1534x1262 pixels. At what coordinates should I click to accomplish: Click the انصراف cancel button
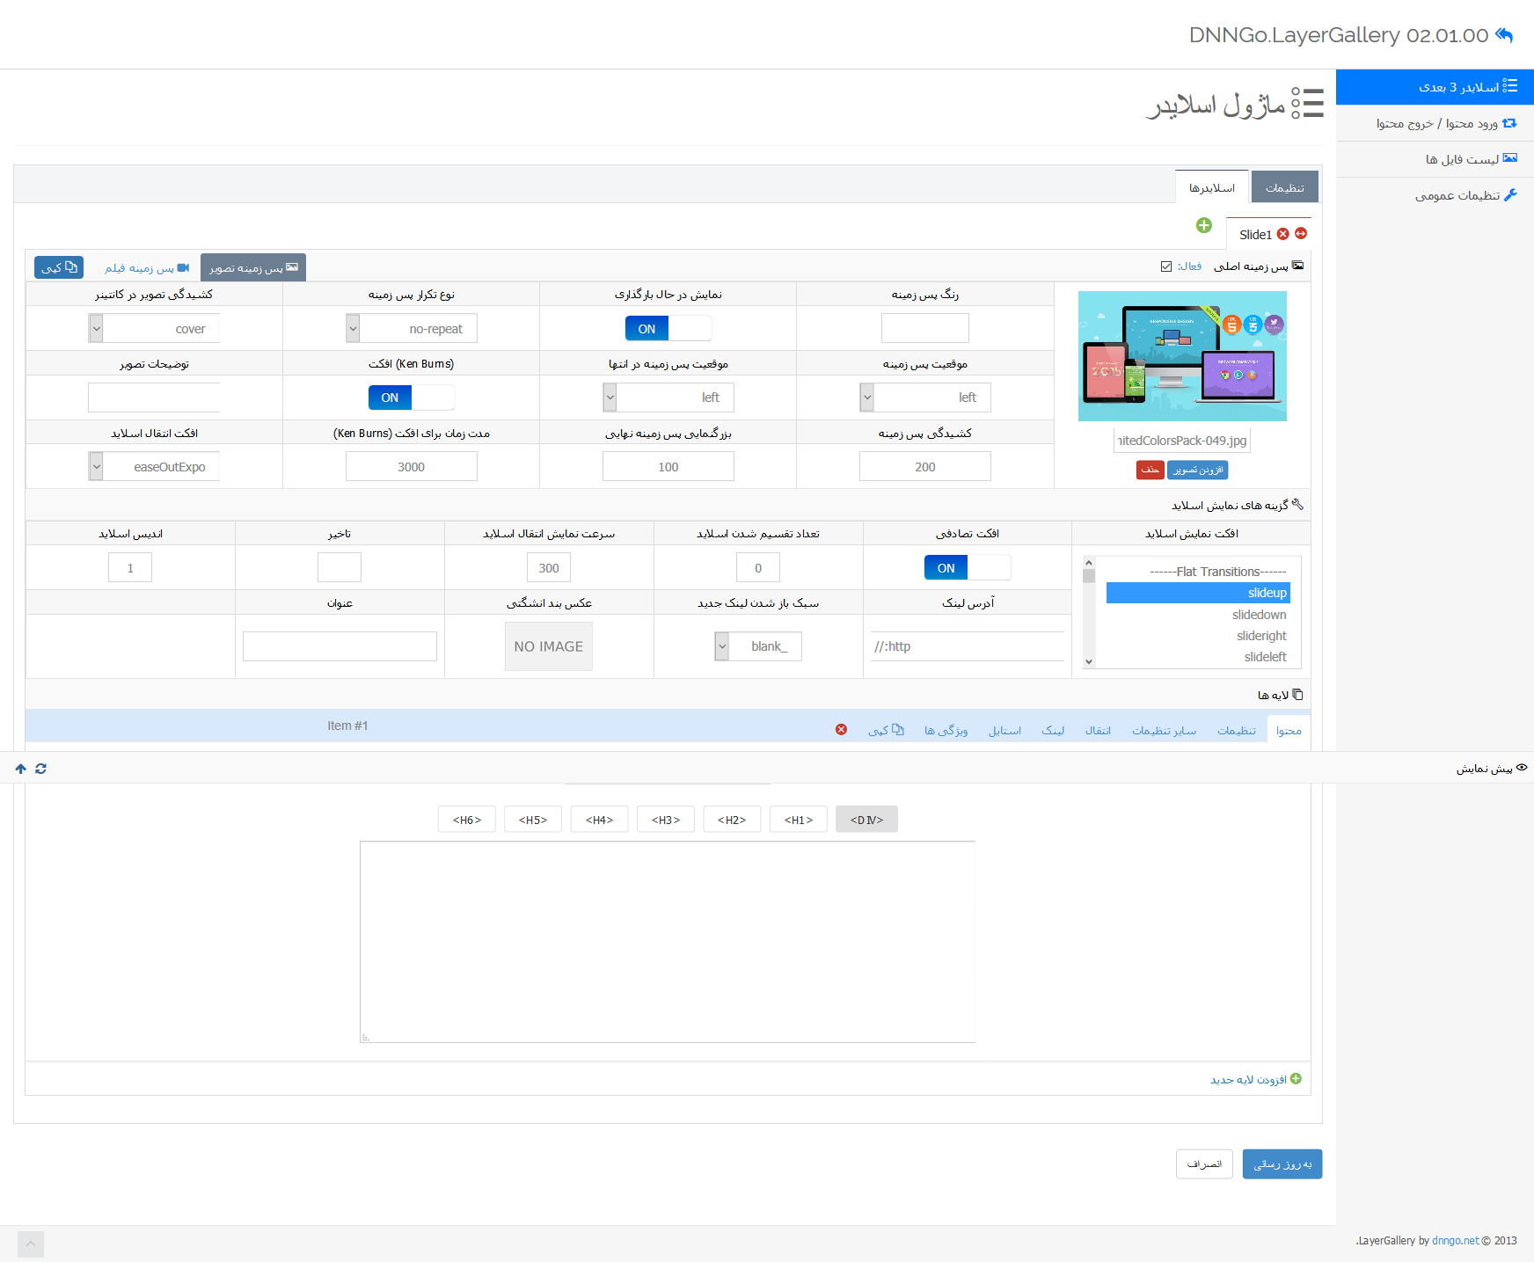1204,1164
